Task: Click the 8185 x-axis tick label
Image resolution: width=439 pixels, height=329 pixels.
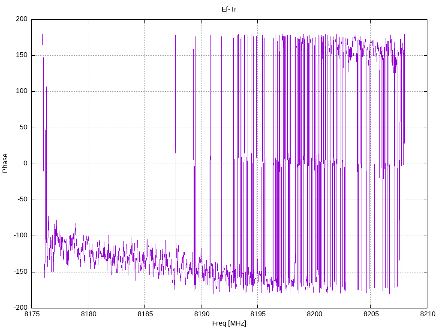Action: [145, 314]
